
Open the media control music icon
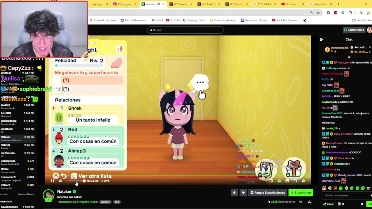click(361, 13)
